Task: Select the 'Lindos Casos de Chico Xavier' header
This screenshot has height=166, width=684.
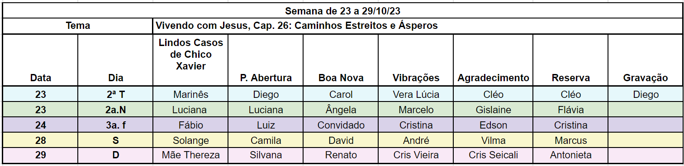Action: coord(191,60)
